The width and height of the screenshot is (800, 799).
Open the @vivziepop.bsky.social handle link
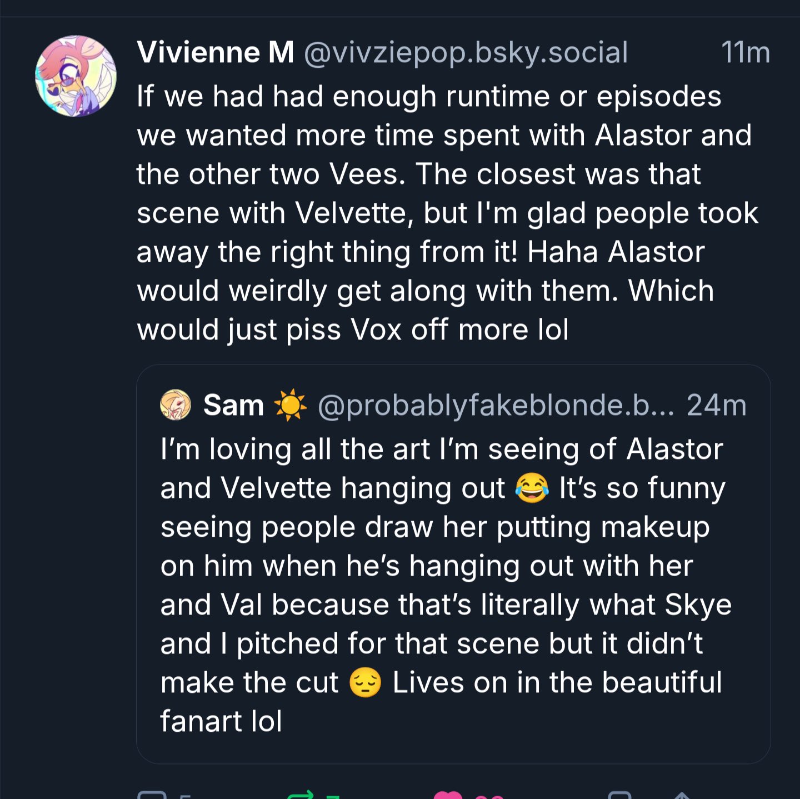[466, 53]
